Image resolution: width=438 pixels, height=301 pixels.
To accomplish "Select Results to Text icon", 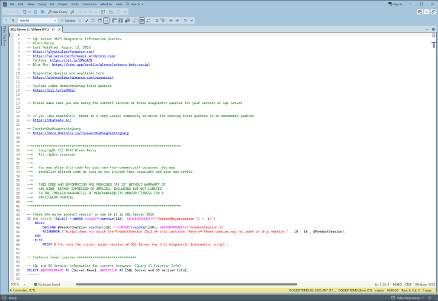I will (x=135, y=20).
